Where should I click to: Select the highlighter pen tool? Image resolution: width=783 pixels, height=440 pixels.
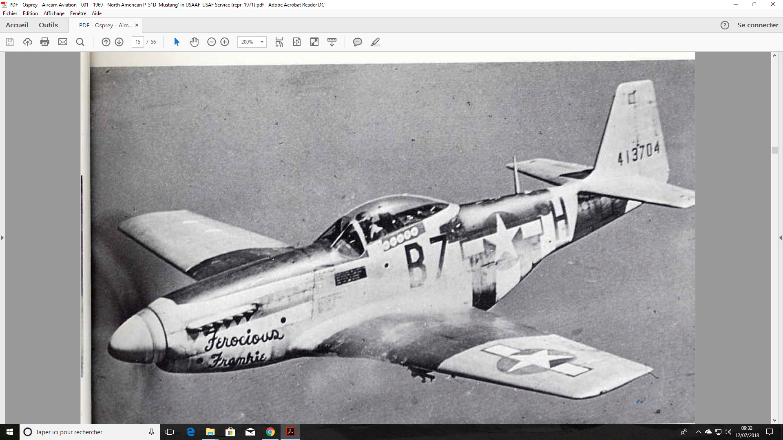(x=375, y=42)
